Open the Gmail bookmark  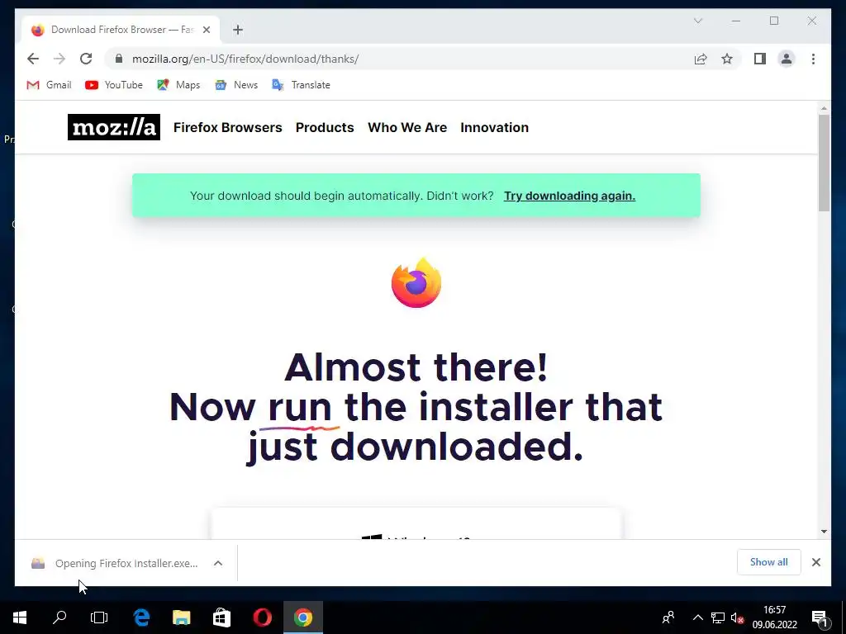click(49, 85)
